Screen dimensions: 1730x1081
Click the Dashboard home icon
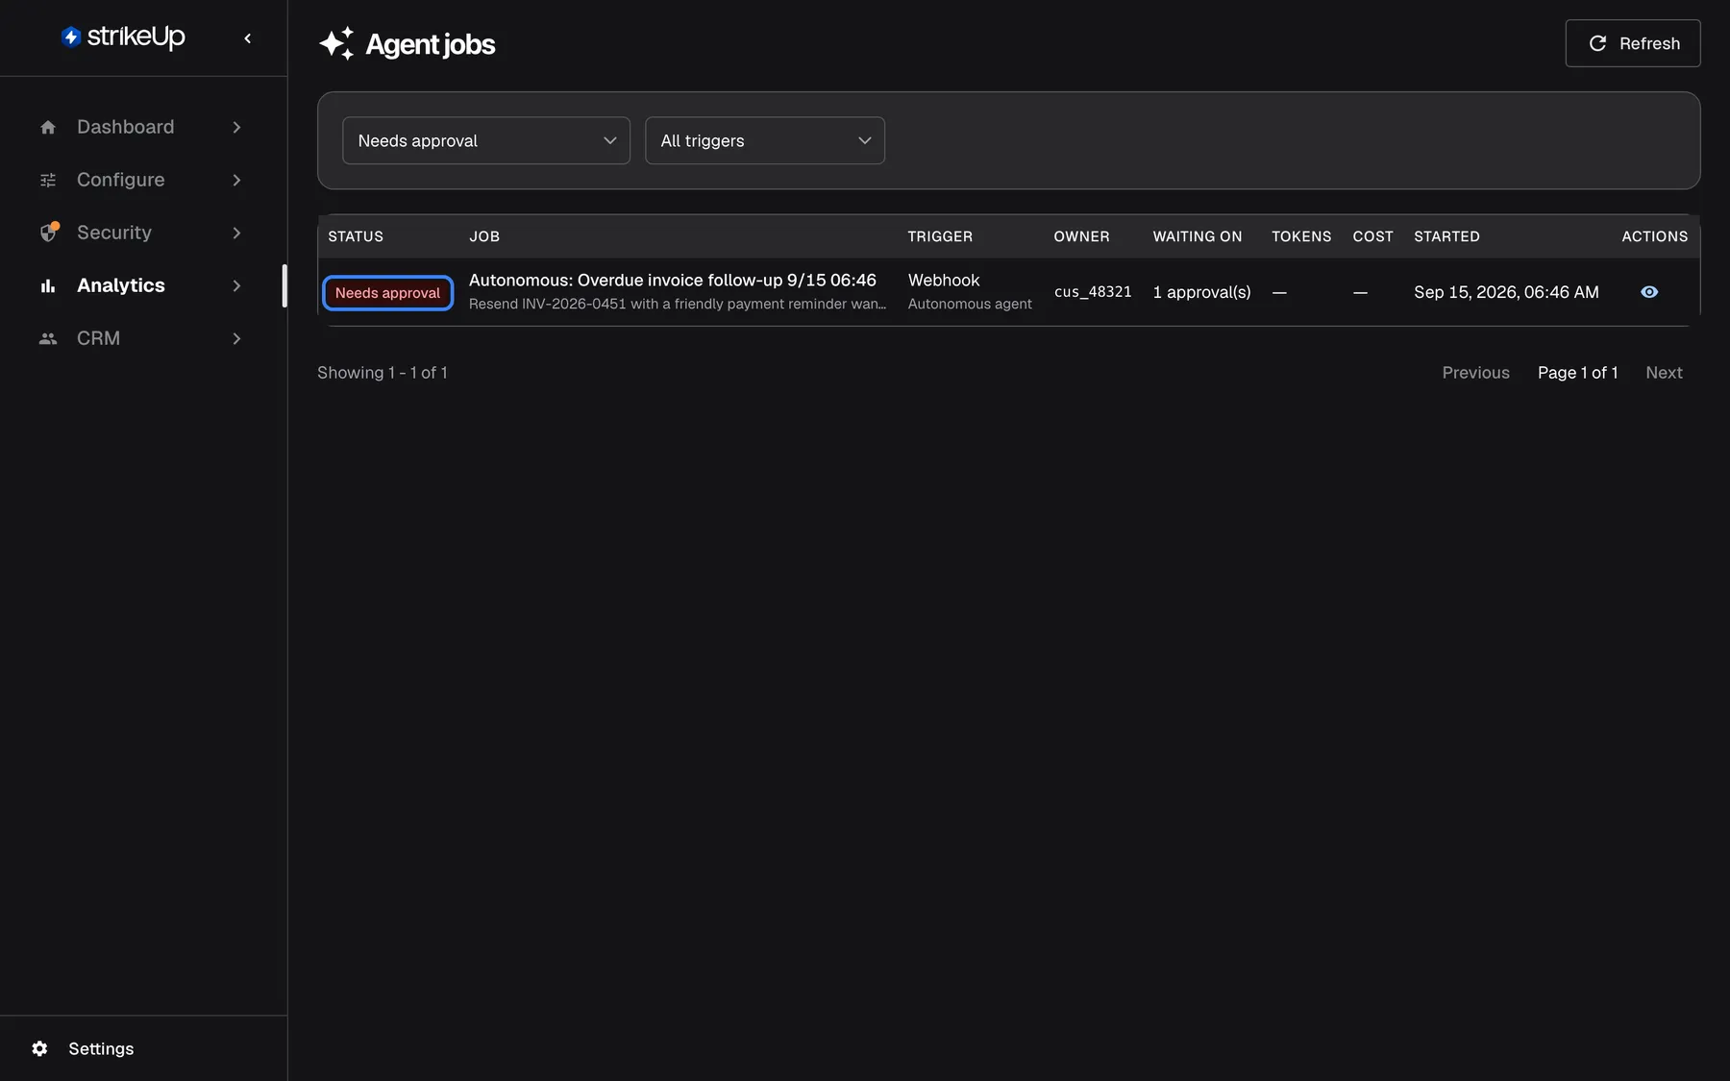(48, 127)
